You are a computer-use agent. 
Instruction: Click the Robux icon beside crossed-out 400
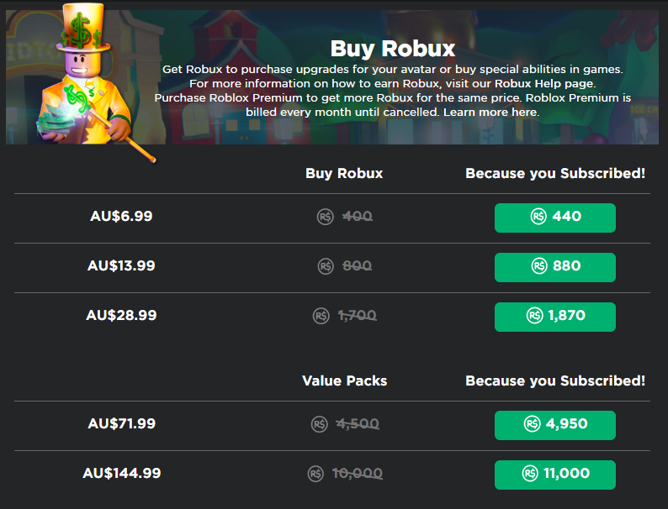coord(326,217)
